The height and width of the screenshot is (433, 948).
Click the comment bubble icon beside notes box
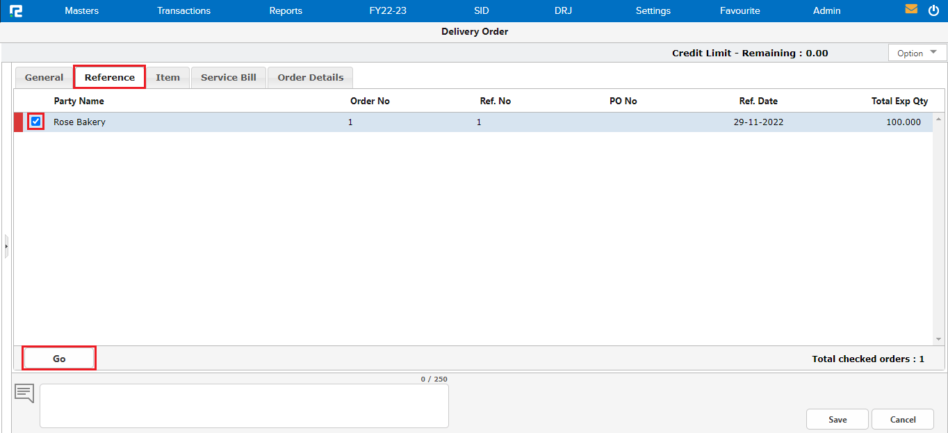tap(24, 393)
